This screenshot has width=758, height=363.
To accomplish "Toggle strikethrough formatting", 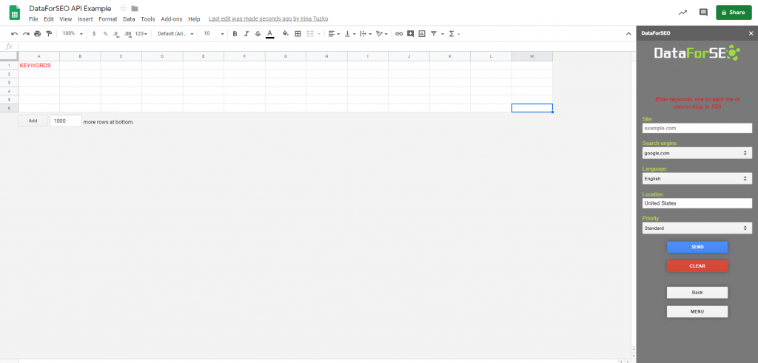I will point(258,34).
